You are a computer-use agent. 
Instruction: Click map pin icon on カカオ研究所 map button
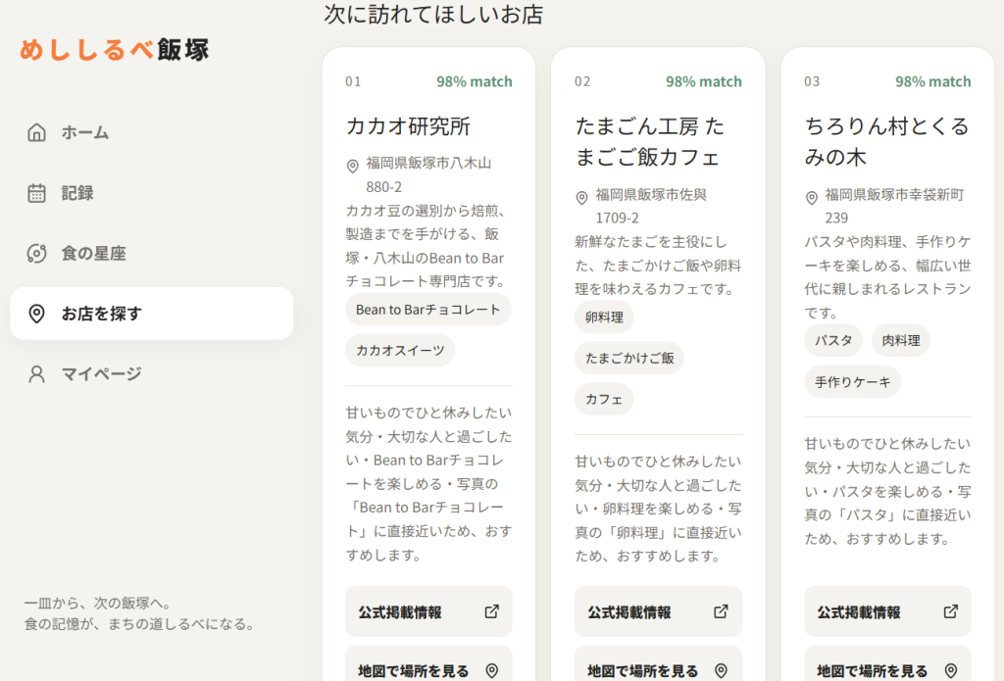click(492, 670)
